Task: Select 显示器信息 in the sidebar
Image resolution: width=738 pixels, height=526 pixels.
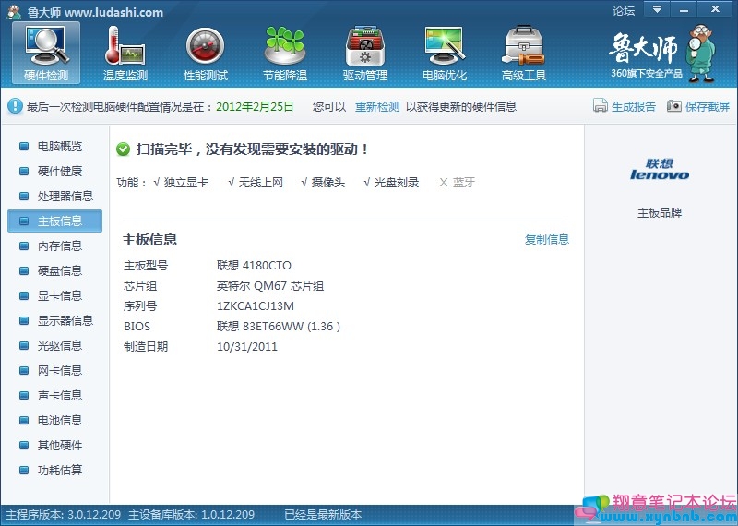Action: (54, 321)
